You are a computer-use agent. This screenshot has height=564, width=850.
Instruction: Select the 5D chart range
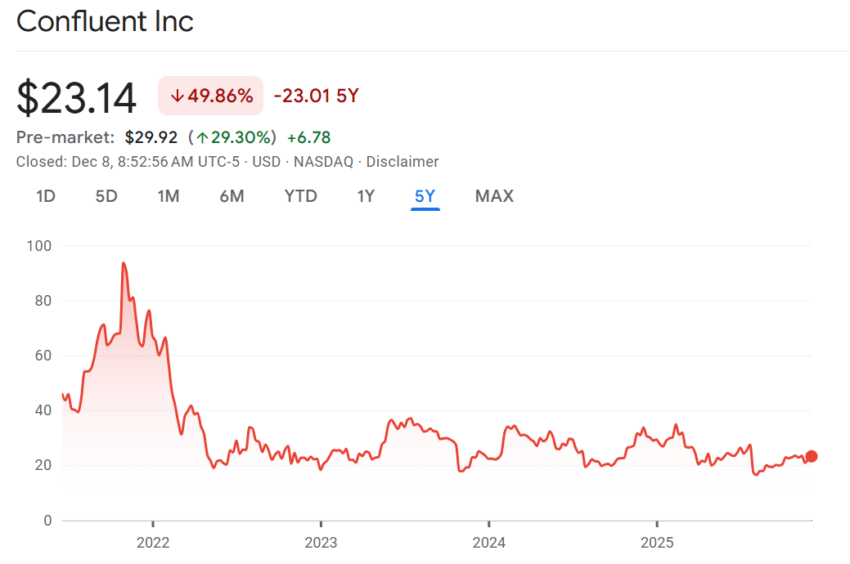[106, 196]
